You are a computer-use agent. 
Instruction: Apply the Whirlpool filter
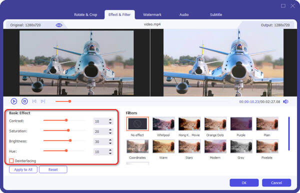click(163, 124)
